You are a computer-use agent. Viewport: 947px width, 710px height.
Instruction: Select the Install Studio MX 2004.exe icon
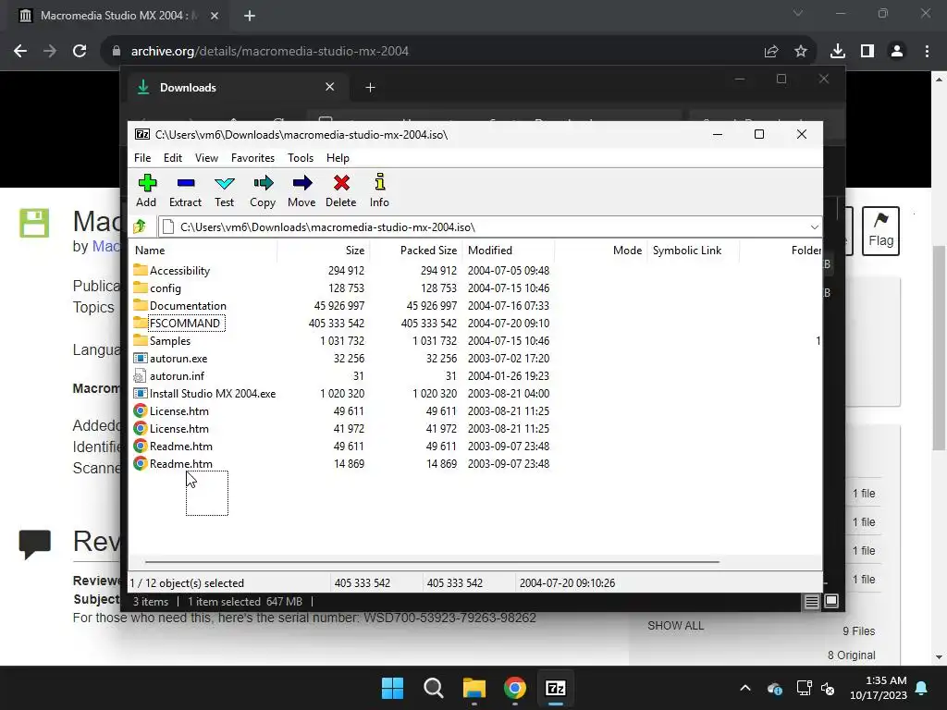click(141, 393)
